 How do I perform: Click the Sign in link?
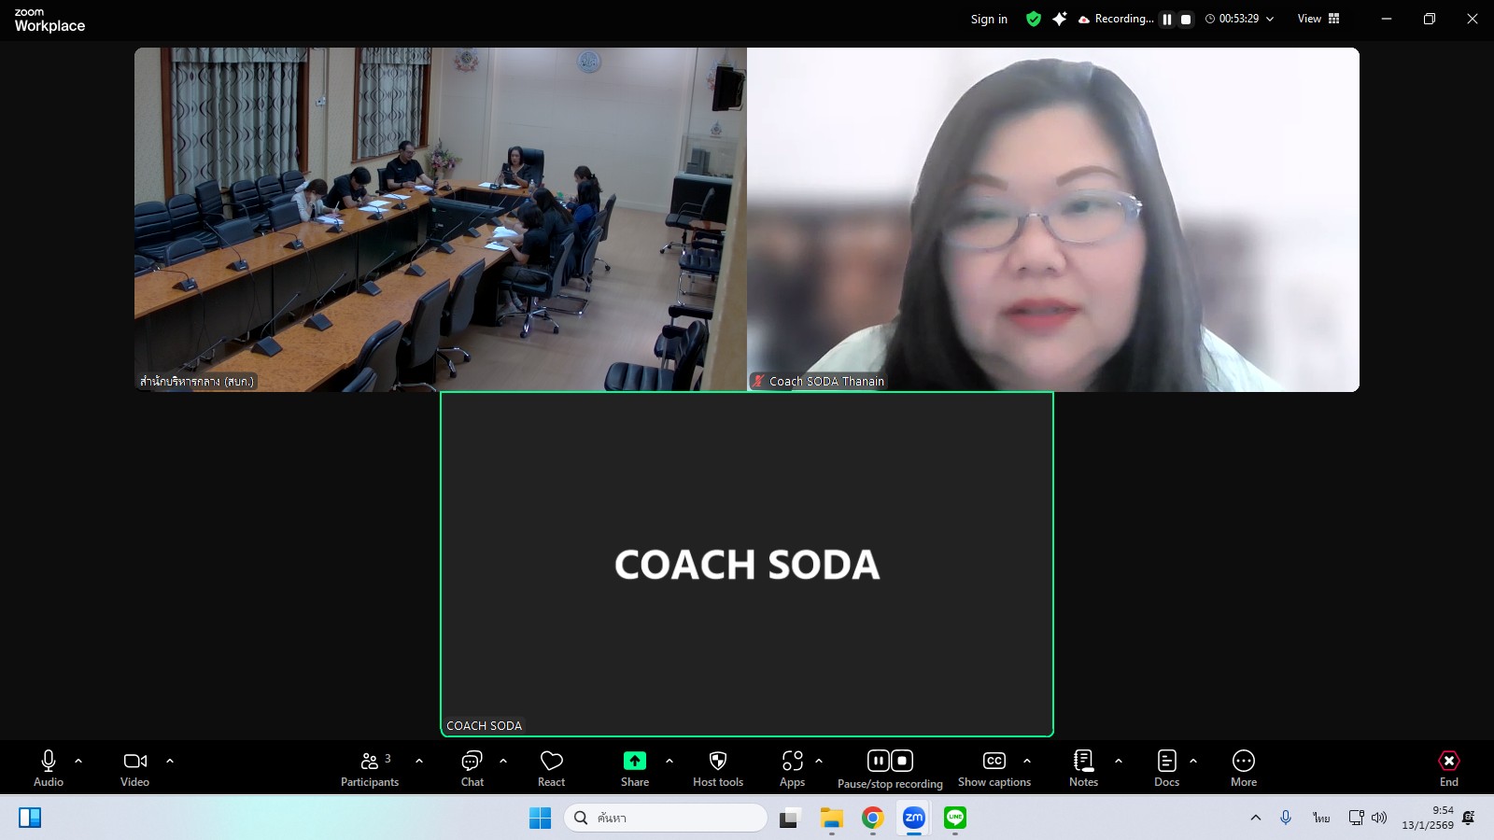[x=989, y=19]
